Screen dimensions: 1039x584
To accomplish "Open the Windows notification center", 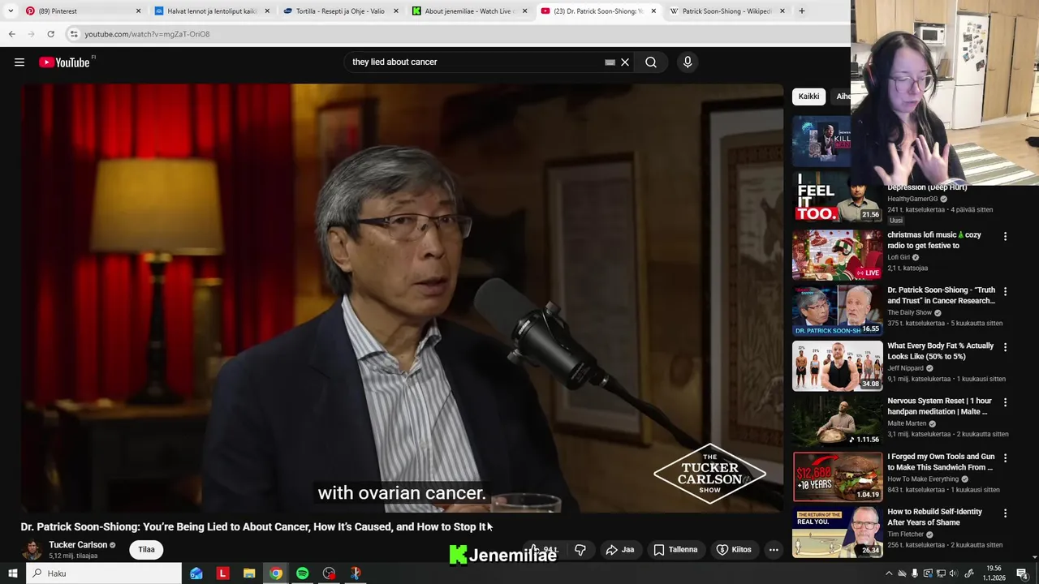I will tap(1022, 573).
